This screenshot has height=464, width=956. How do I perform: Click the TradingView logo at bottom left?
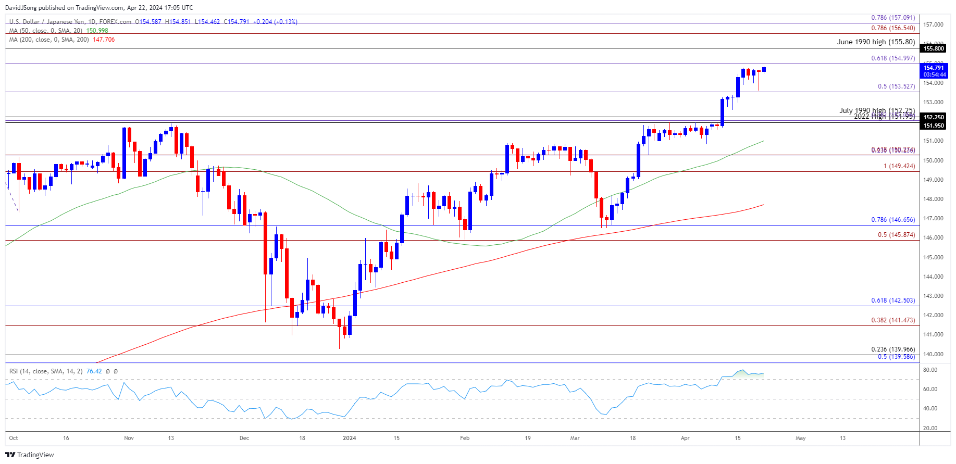coord(30,455)
